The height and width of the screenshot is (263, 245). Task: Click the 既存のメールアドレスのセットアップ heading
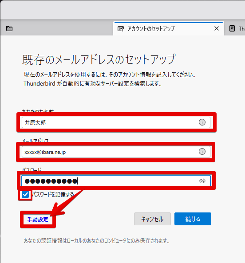pos(99,59)
